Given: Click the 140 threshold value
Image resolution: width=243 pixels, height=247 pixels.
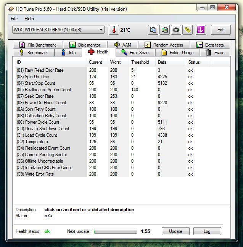Looking at the screenshot, I should tap(135, 90).
